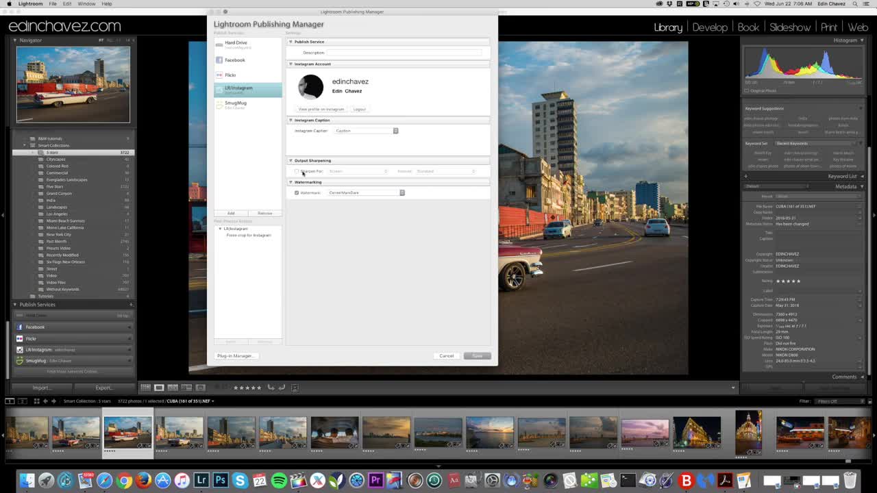Open Spotify icon in the Dock
Screen dimensions: 877x493
coord(279,481)
